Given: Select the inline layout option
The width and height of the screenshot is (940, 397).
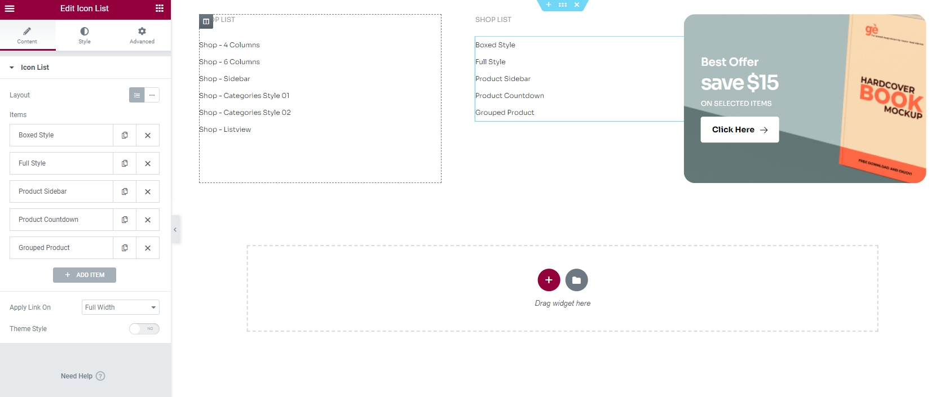Looking at the screenshot, I should click(152, 95).
